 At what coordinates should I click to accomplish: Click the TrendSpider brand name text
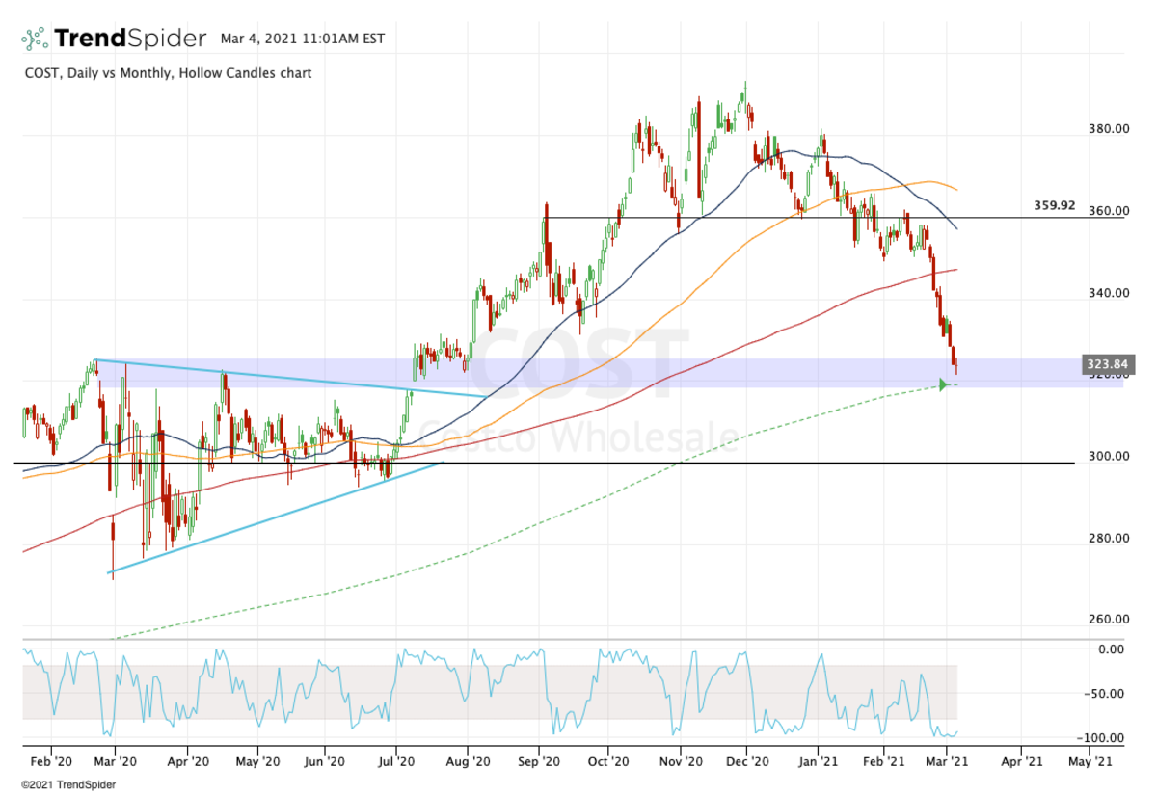coord(130,39)
